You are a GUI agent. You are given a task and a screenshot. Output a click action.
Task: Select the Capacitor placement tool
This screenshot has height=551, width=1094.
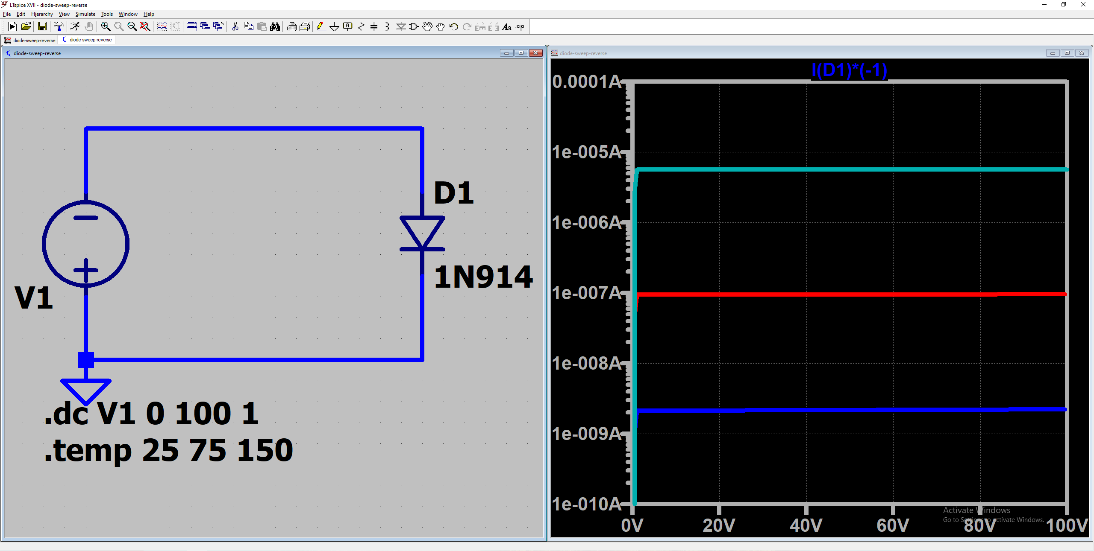(374, 27)
